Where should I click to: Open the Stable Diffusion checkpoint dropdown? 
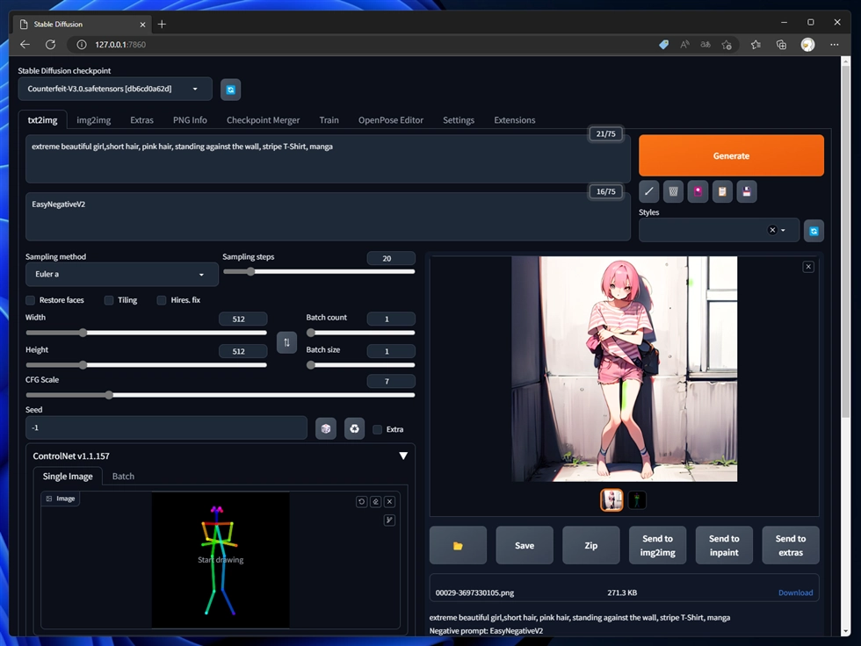click(x=115, y=89)
